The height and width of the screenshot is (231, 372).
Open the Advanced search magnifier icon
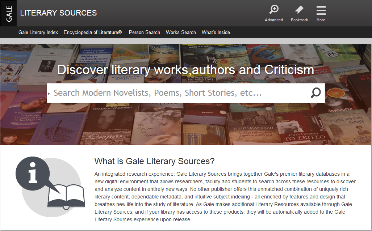[x=274, y=9]
